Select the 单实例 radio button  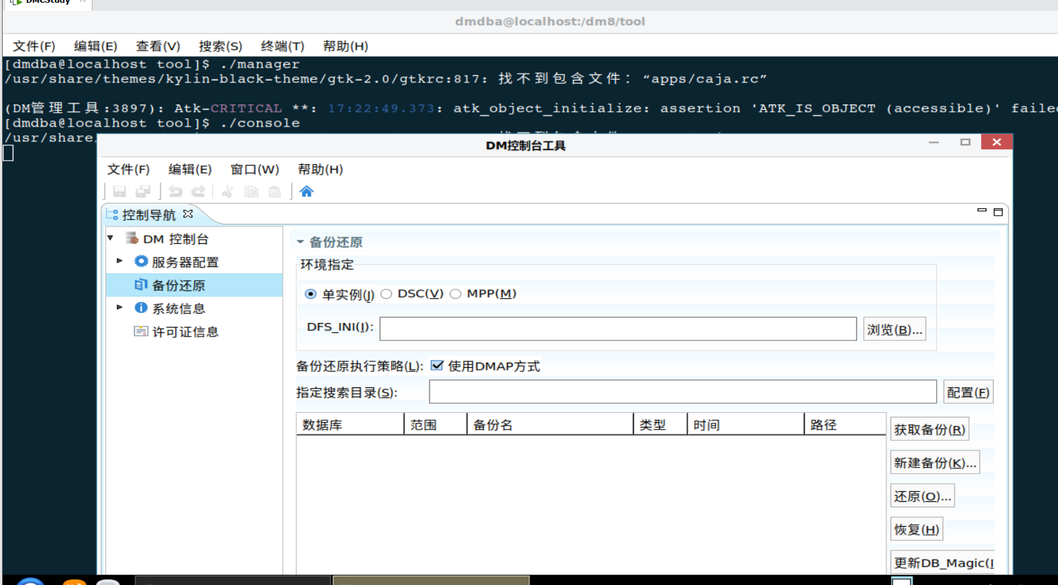click(310, 294)
